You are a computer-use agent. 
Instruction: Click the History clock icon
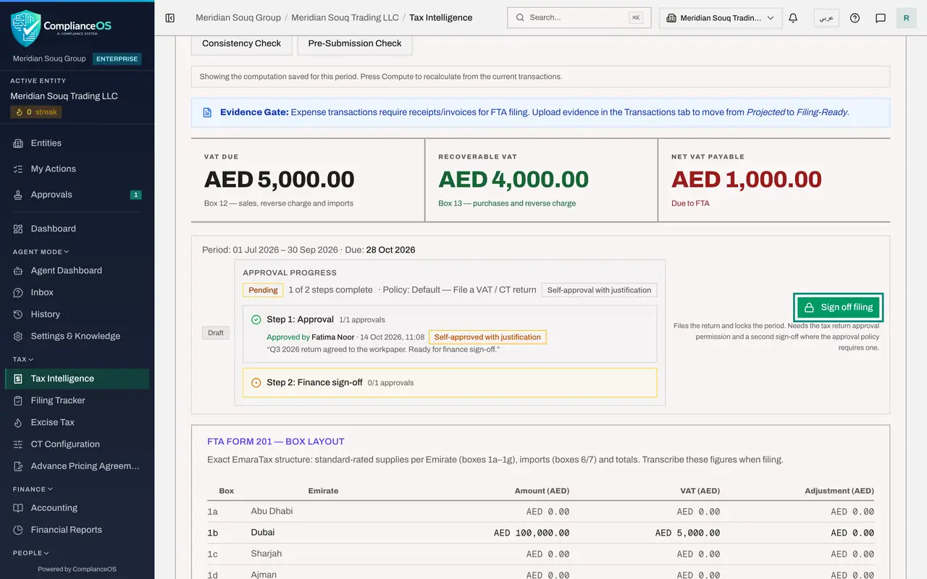tap(18, 314)
